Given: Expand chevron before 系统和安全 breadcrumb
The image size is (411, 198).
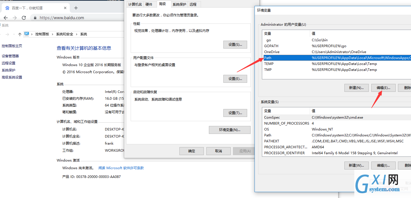Looking at the screenshot, I should (x=53, y=34).
